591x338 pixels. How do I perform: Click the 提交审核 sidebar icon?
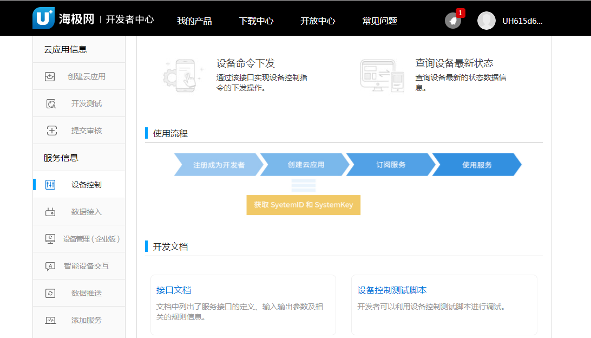tap(51, 131)
